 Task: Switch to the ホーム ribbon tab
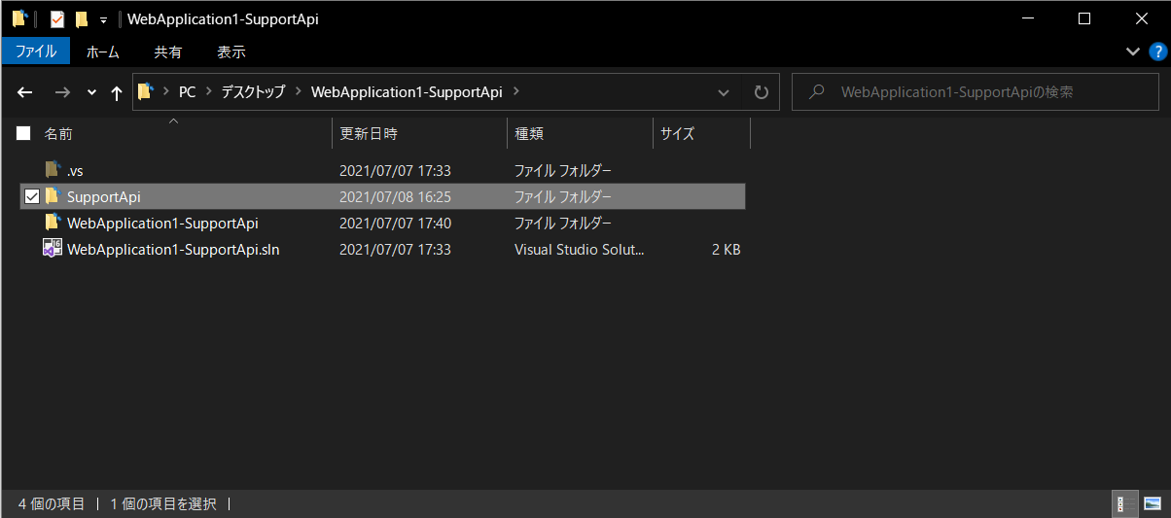[103, 52]
